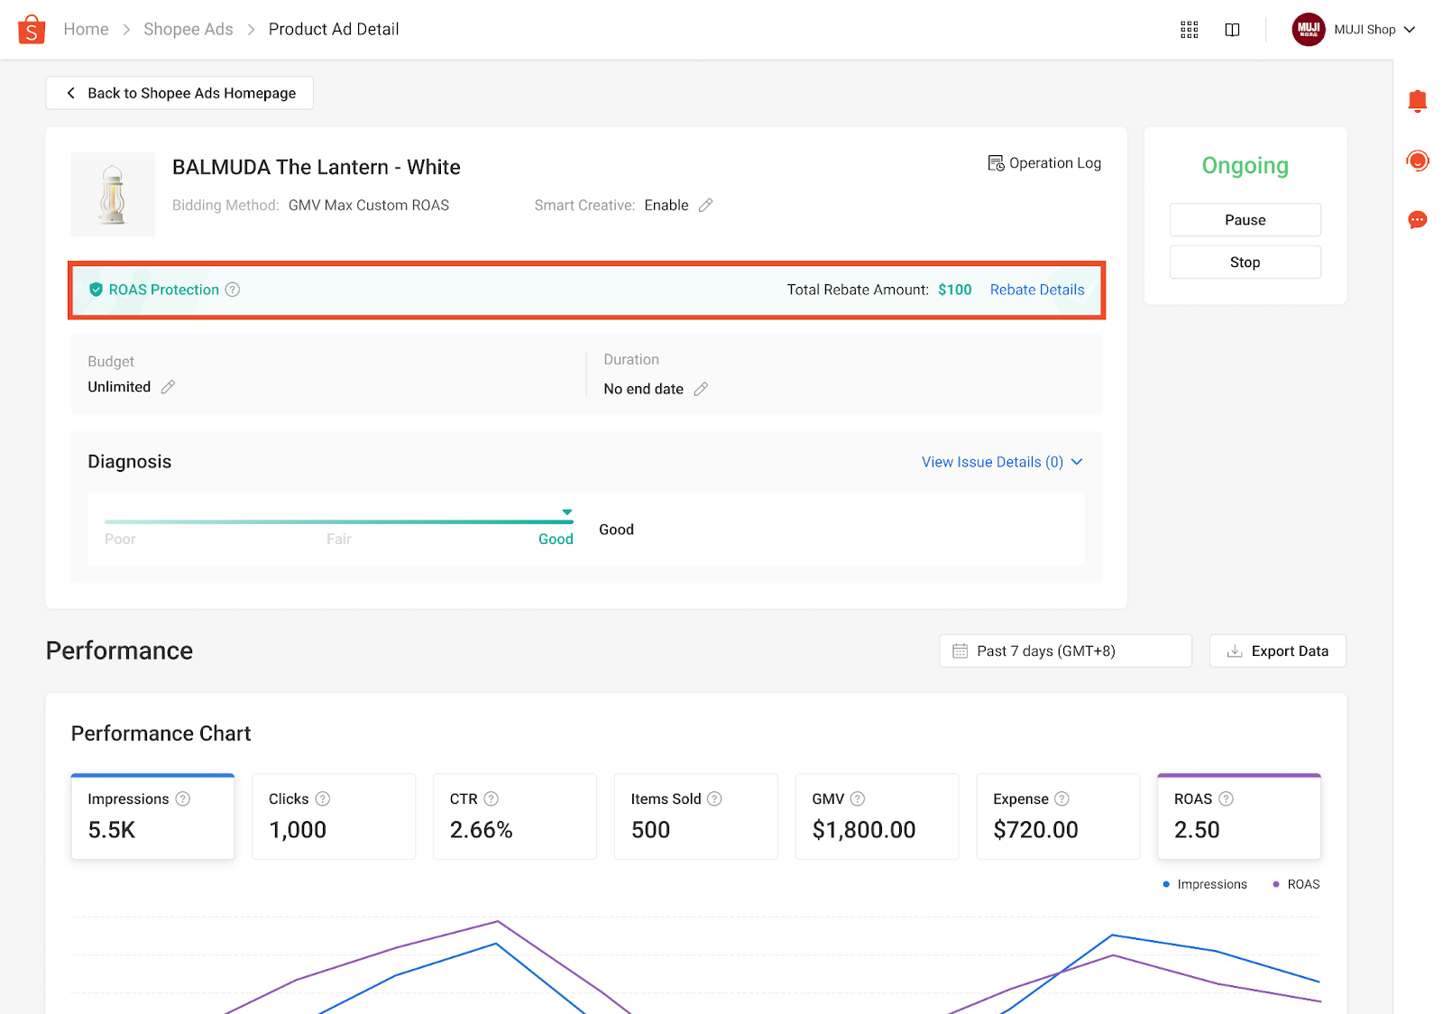The width and height of the screenshot is (1443, 1014).
Task: Select the ROAS metric card
Action: [1239, 816]
